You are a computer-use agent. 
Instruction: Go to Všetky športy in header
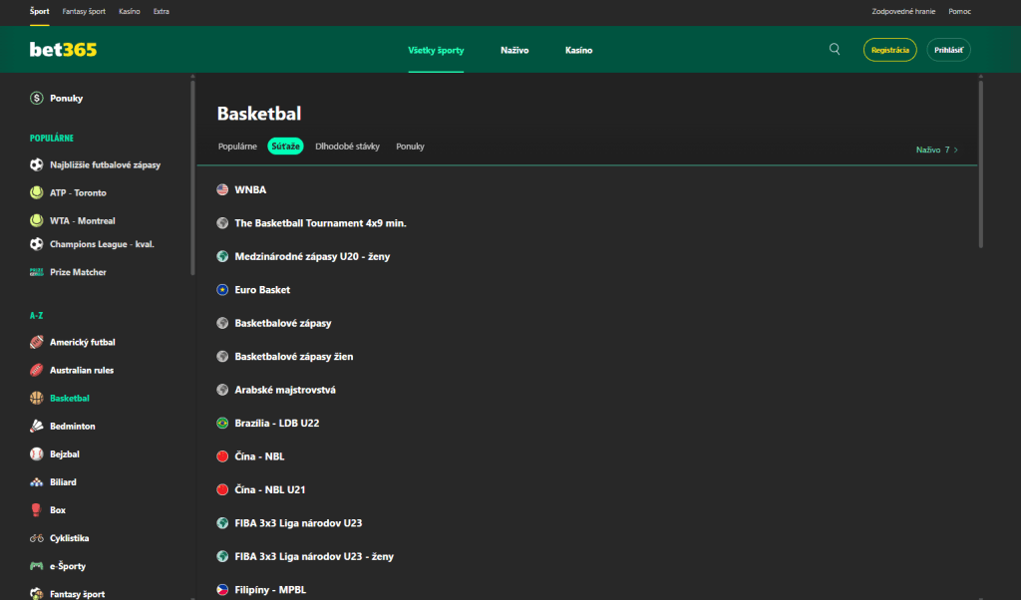[x=437, y=50]
